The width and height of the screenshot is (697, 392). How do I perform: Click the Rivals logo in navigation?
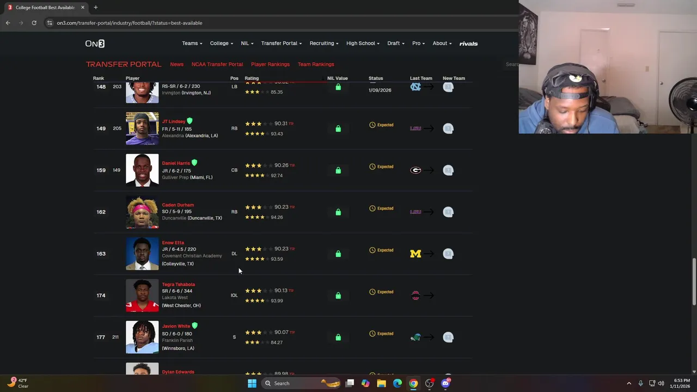click(x=468, y=44)
